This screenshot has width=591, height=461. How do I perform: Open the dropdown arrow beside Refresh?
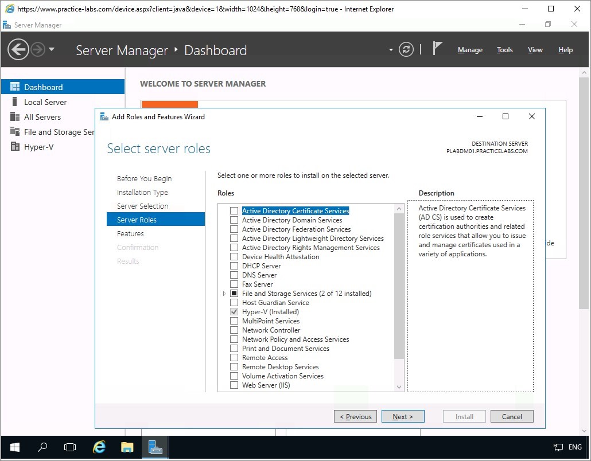391,50
